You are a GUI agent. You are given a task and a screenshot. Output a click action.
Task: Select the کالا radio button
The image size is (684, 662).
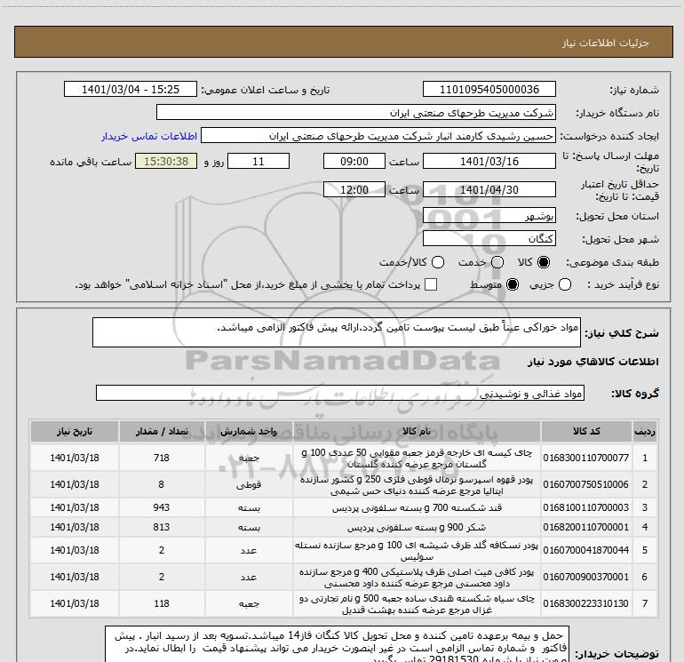(544, 262)
